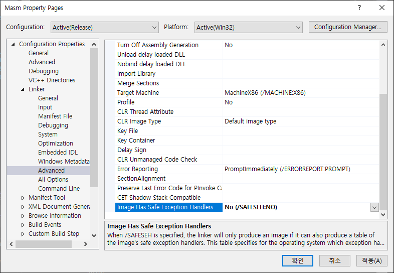Screen dimensions: 394x273
Task: Select General under Linker
Action: point(48,98)
